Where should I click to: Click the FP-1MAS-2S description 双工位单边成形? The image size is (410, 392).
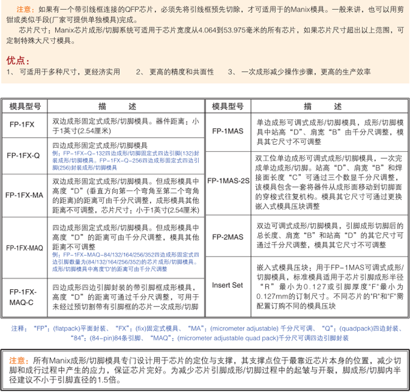coord(329,182)
